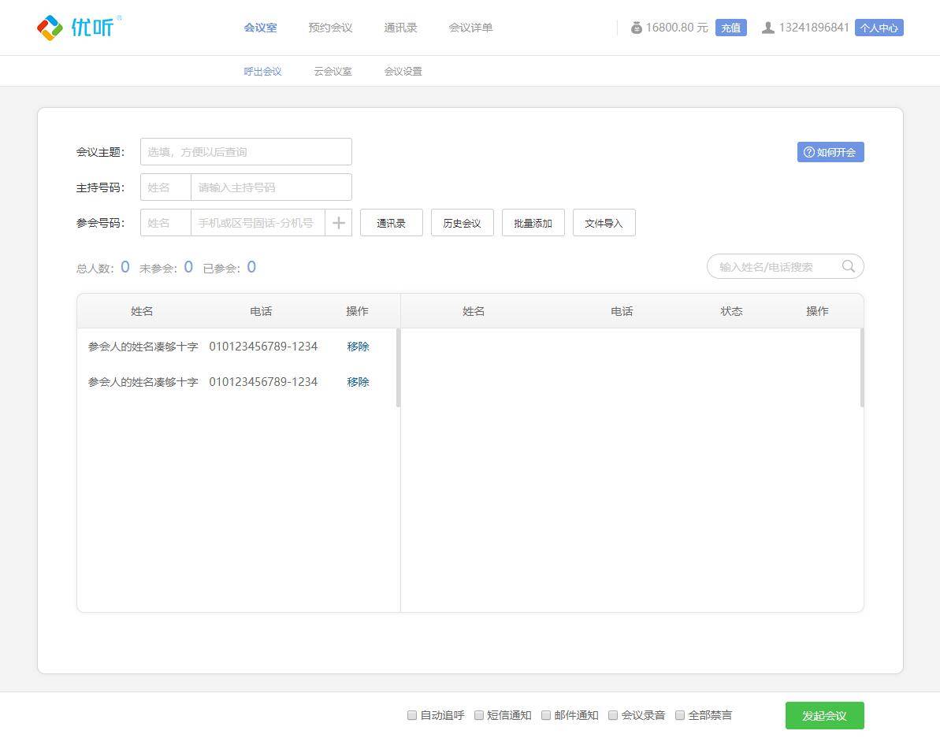The height and width of the screenshot is (738, 940).
Task: Remove the first participant via 移除
Action: coord(358,347)
